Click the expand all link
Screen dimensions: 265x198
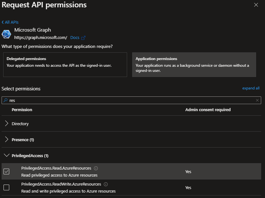(251, 88)
